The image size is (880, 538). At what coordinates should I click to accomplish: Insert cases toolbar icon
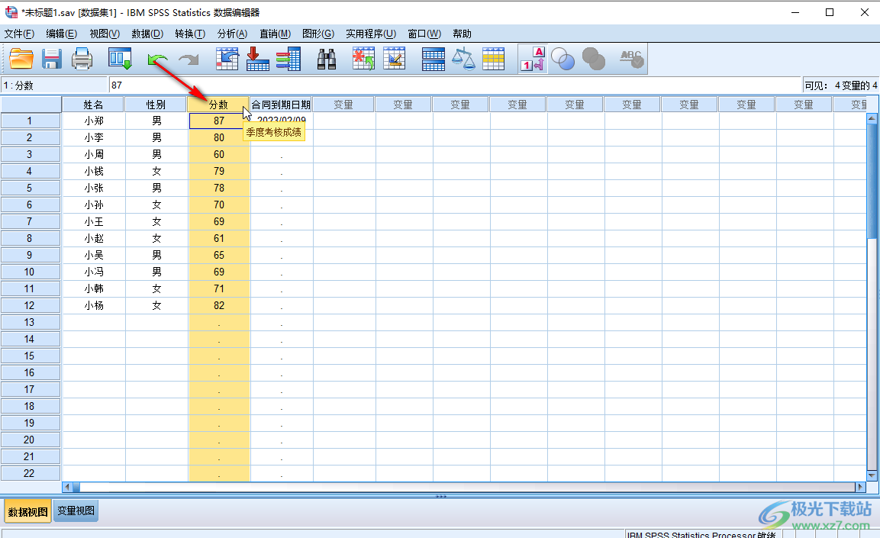tap(363, 59)
